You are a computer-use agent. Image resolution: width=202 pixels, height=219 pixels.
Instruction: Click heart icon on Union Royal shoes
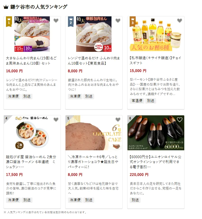click(180, 119)
